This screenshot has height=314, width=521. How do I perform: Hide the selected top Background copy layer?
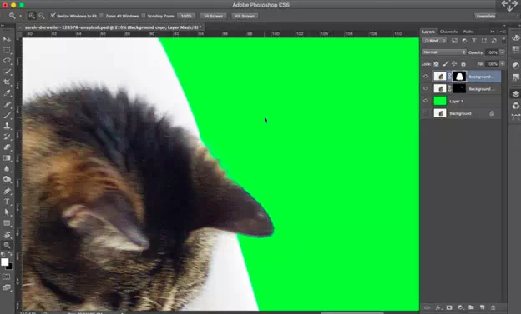click(x=426, y=77)
